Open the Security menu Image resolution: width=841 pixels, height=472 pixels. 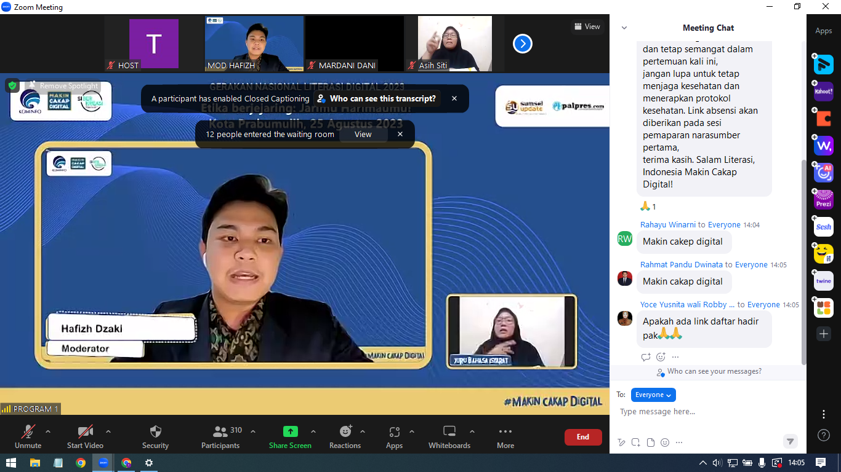pos(155,436)
